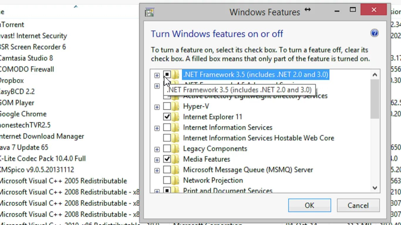
Task: Click OK to apply feature changes
Action: (309, 205)
